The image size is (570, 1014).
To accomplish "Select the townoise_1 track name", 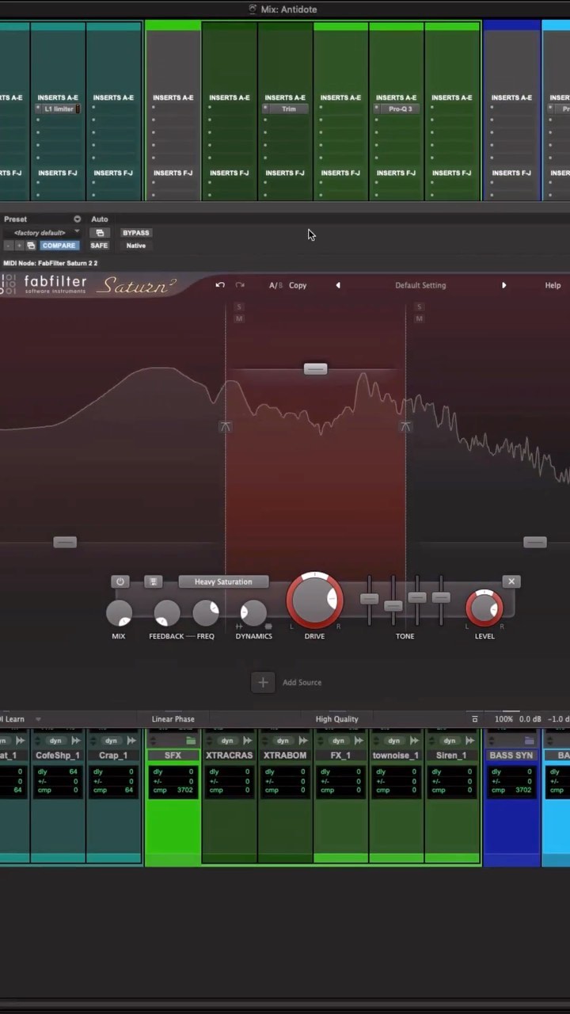I will (396, 756).
